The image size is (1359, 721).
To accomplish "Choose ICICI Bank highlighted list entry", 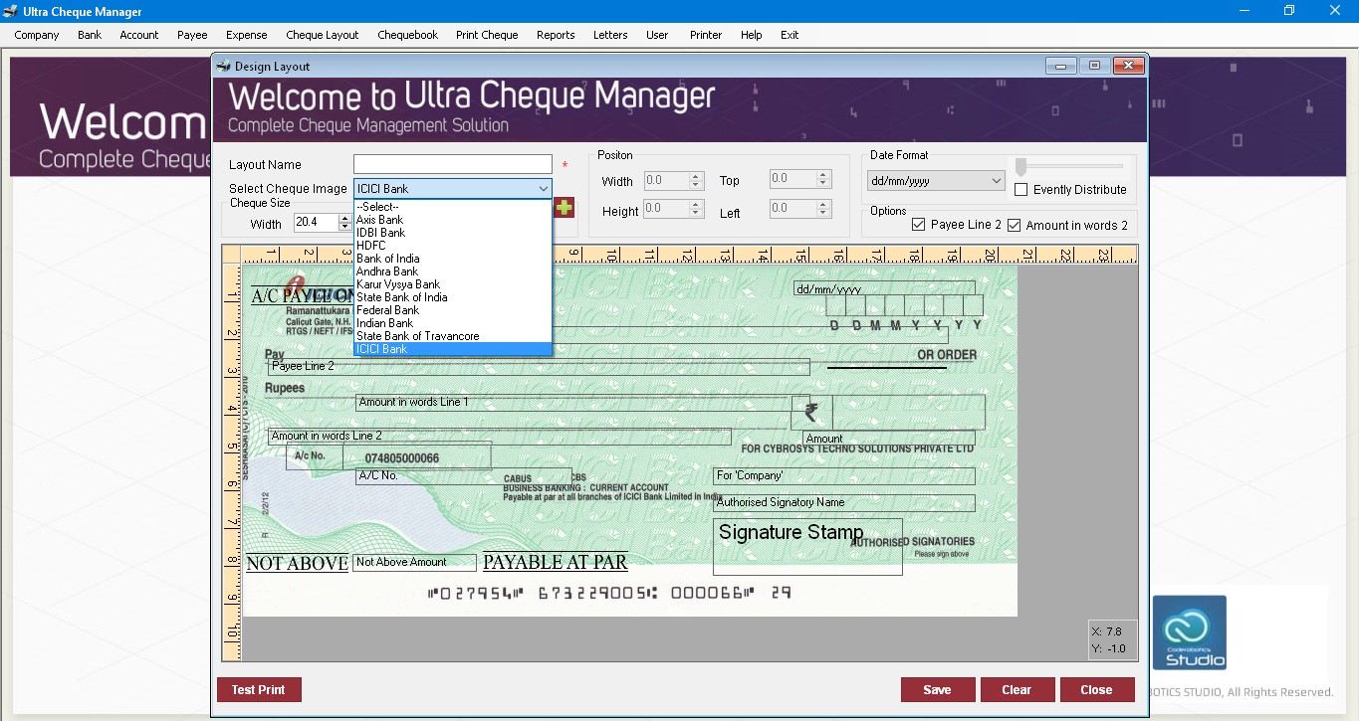I will click(453, 349).
